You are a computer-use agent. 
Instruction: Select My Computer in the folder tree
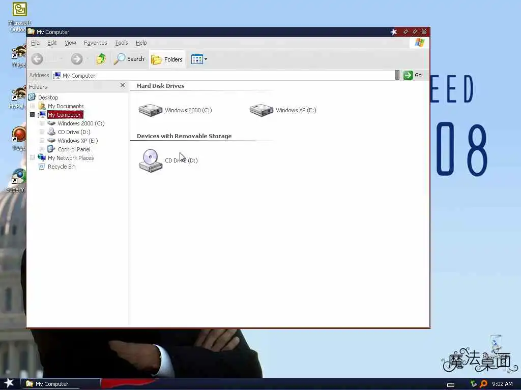(x=65, y=115)
